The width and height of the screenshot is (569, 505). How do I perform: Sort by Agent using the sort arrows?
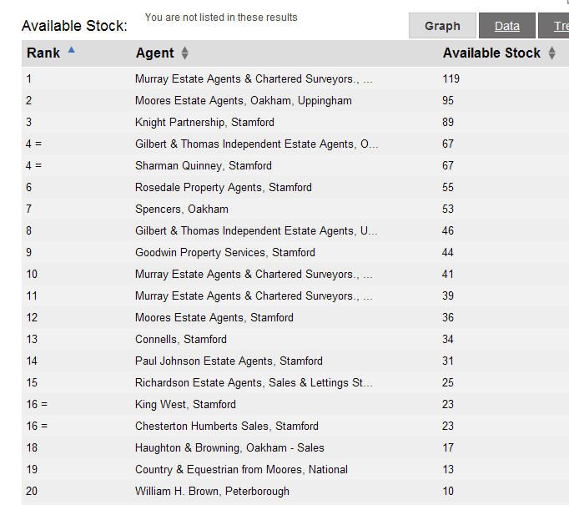coord(184,53)
